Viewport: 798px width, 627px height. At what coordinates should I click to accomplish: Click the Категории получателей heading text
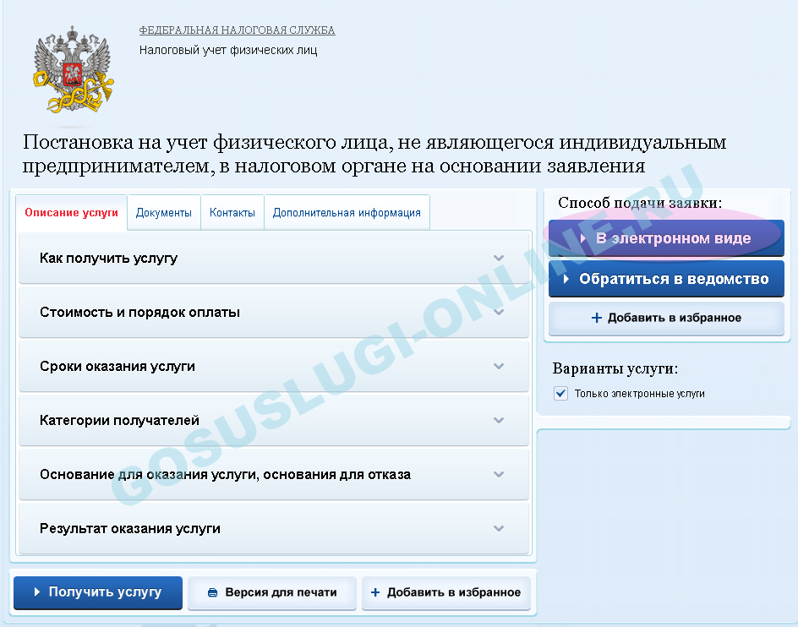click(x=119, y=420)
